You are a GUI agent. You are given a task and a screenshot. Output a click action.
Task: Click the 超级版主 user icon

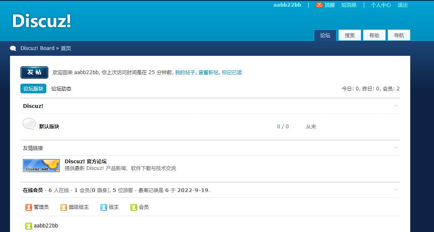[64, 207]
